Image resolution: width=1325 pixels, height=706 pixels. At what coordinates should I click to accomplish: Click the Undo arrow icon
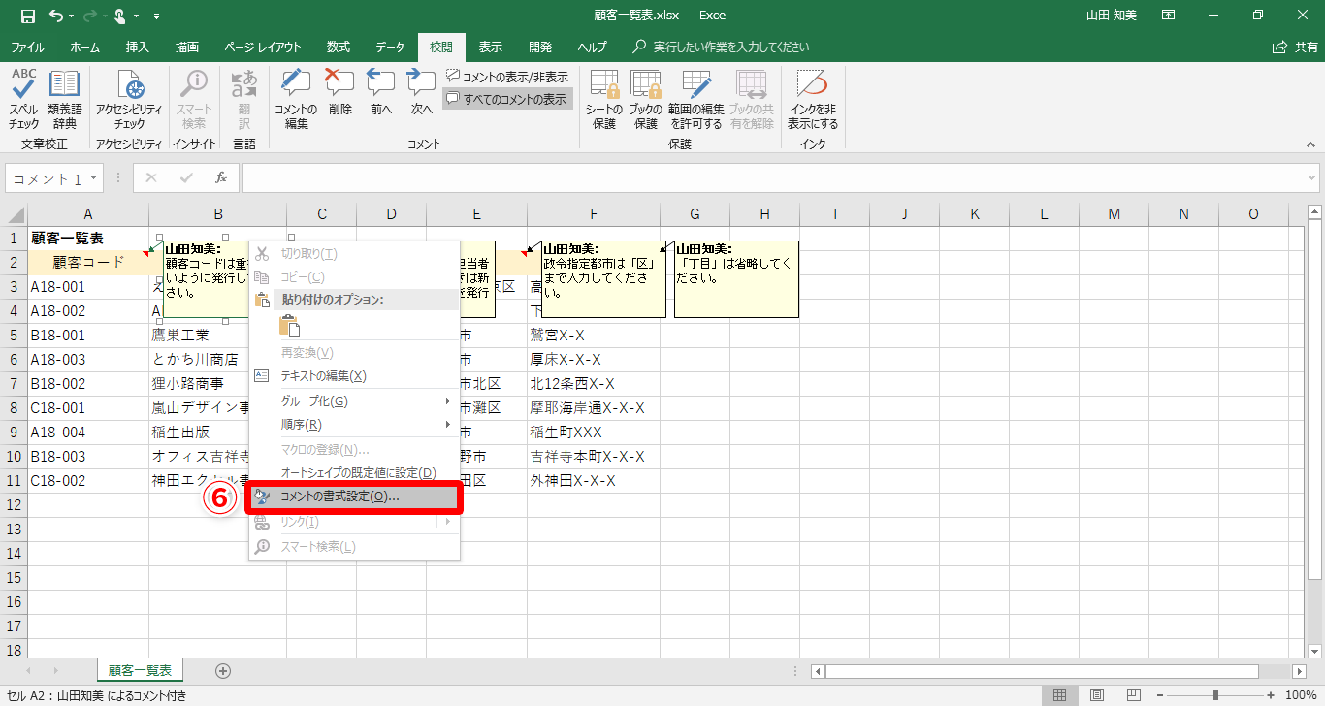(55, 16)
